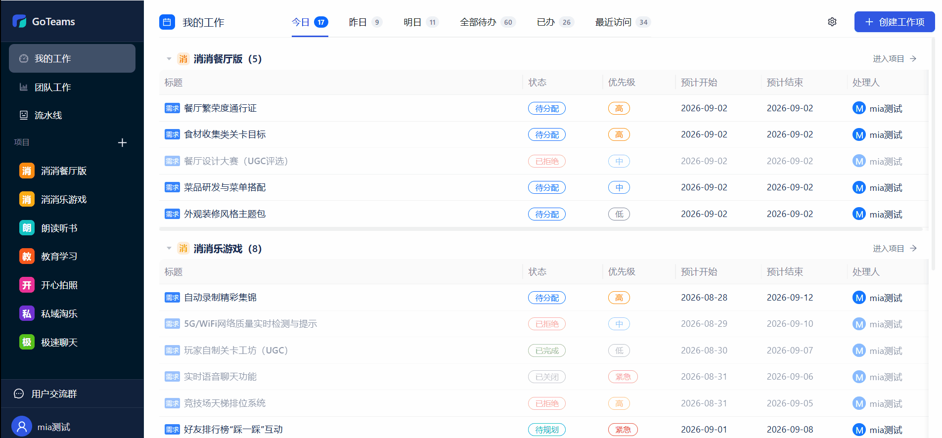
Task: Open the settings gear icon
Action: pyautogui.click(x=832, y=22)
